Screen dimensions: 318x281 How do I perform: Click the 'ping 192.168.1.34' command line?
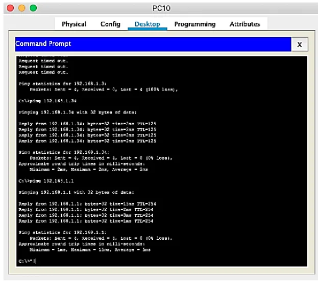47,101
